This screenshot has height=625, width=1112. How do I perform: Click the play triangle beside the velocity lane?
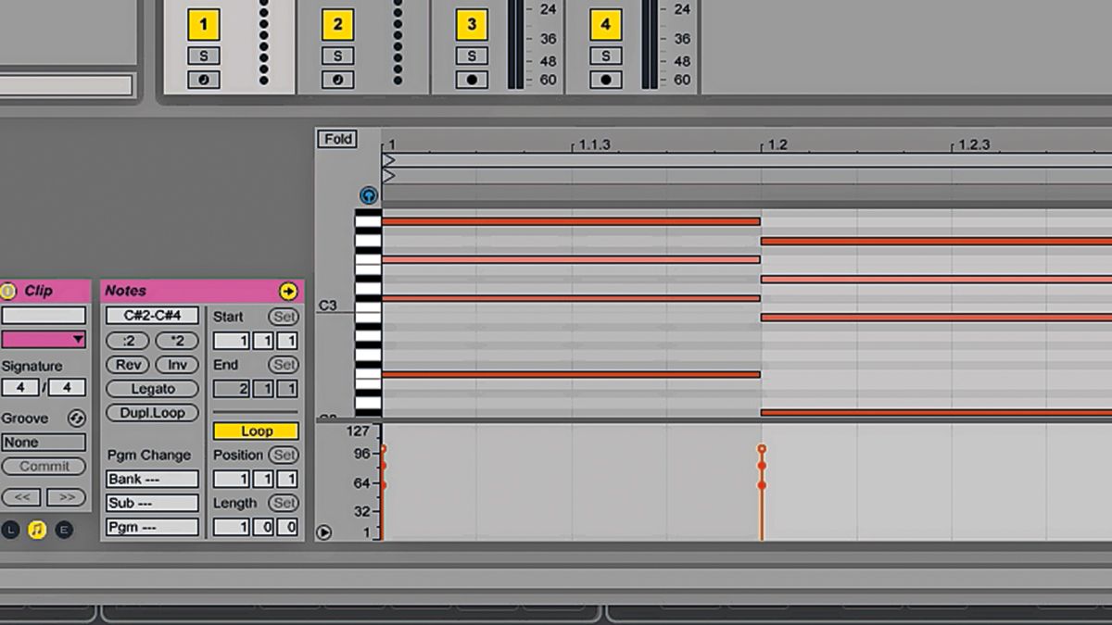pyautogui.click(x=325, y=531)
